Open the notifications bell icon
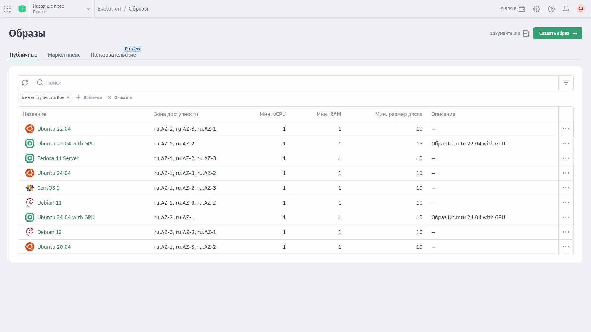The width and height of the screenshot is (591, 332). point(566,9)
